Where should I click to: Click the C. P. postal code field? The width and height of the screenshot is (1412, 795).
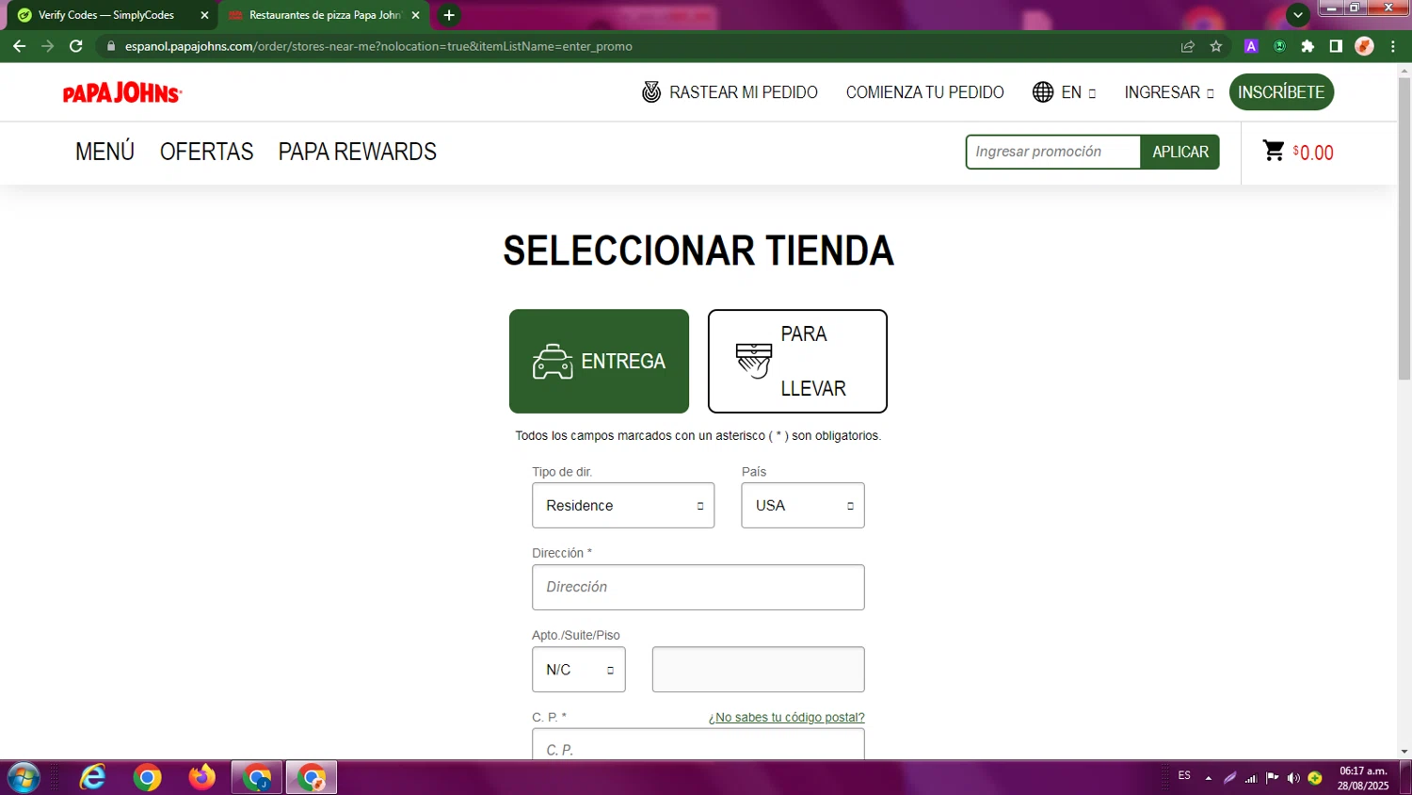[698, 745]
